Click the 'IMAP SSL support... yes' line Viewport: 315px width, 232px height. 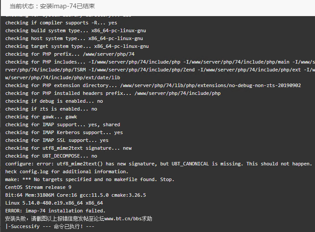[57, 140]
